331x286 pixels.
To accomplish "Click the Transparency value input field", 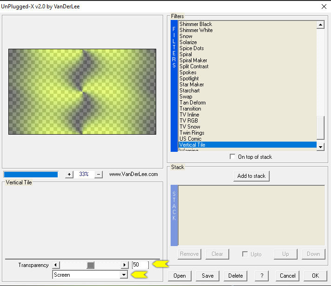I will [x=140, y=265].
